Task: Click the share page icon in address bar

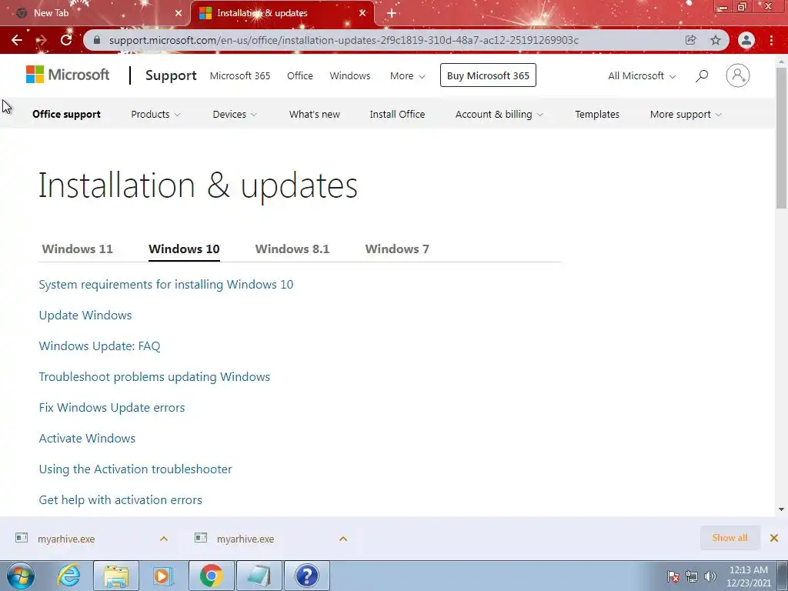Action: [x=690, y=40]
